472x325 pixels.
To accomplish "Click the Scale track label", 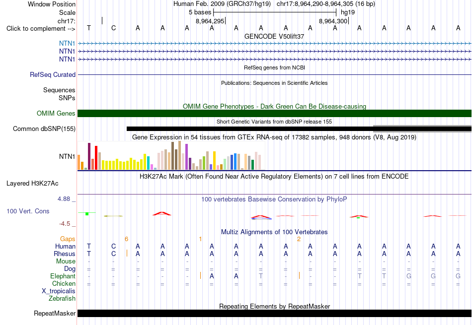I will pos(67,12).
